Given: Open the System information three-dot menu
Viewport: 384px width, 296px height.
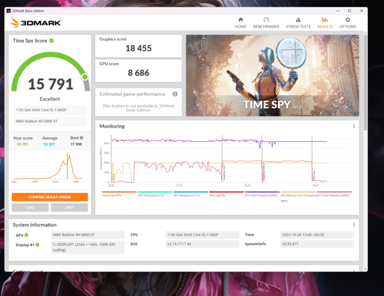Looking at the screenshot, I should pos(354,225).
